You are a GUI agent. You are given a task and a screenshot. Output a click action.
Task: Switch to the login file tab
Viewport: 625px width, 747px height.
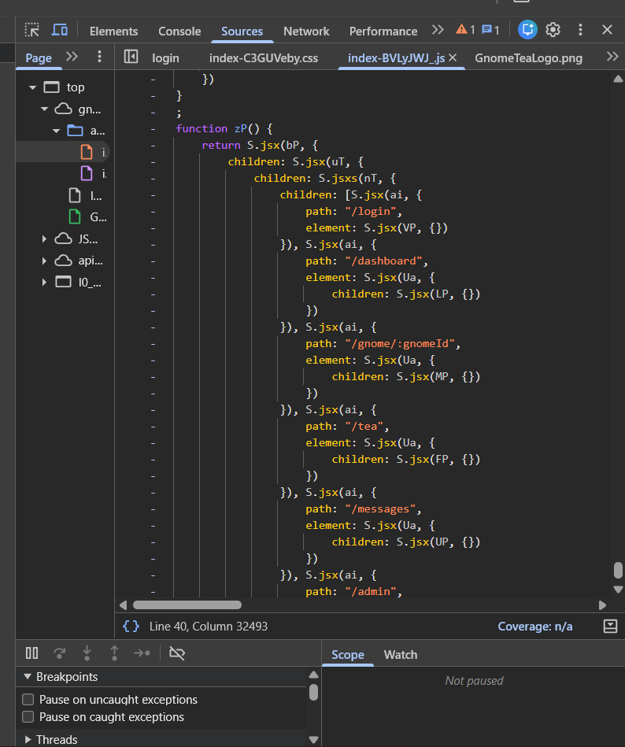(x=166, y=58)
